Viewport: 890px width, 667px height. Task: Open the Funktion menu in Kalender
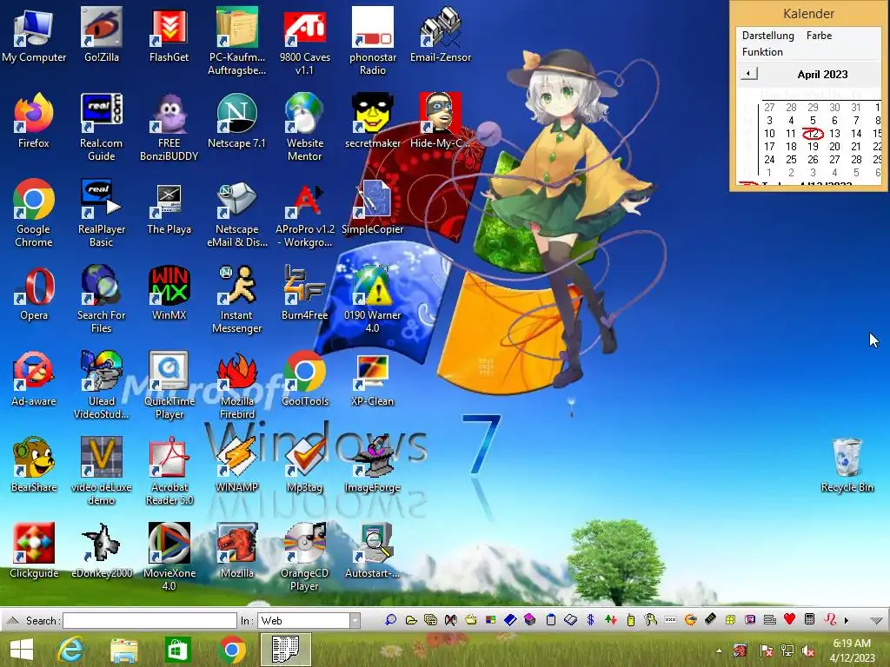pyautogui.click(x=762, y=51)
